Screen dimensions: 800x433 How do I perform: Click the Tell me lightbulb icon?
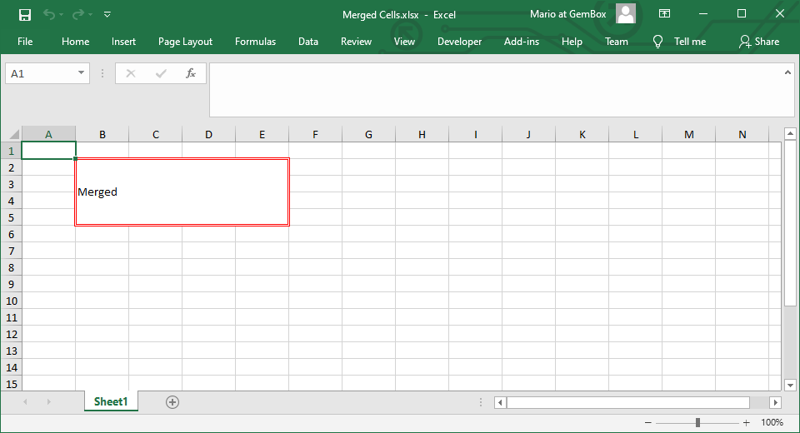coord(658,42)
